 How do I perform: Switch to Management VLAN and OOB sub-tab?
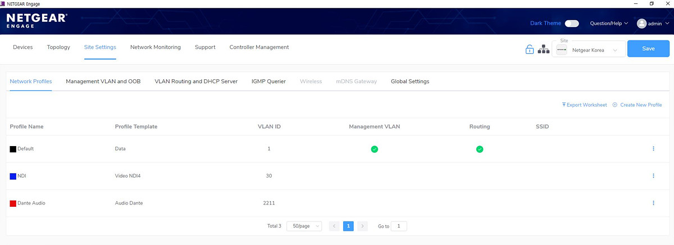click(x=103, y=81)
